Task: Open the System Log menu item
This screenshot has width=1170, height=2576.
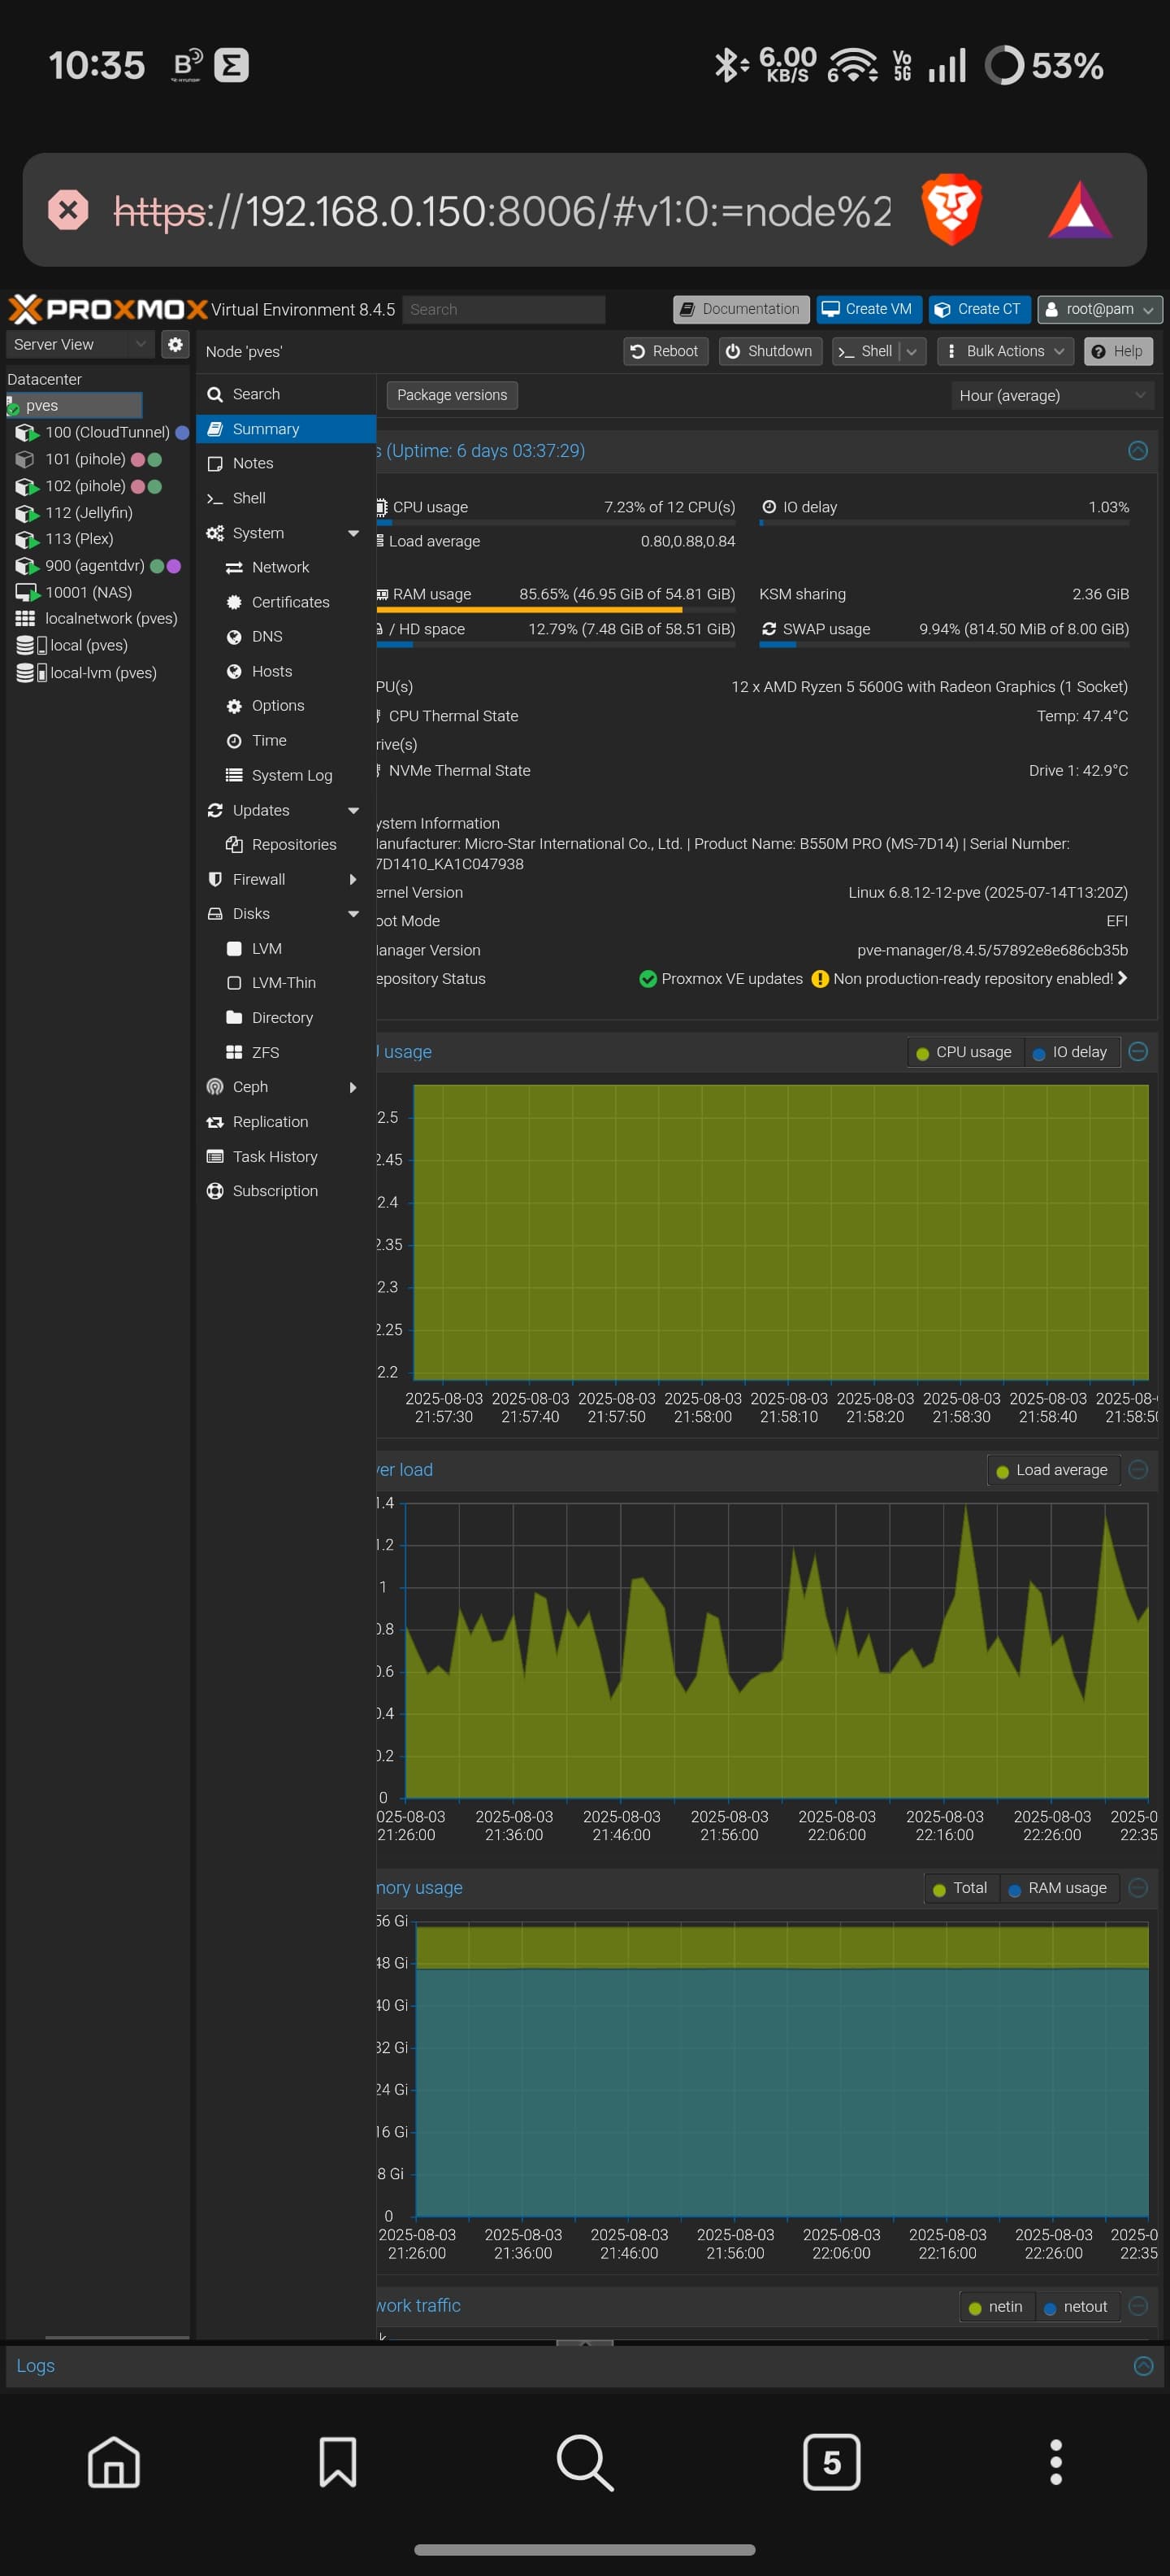Action: point(286,775)
